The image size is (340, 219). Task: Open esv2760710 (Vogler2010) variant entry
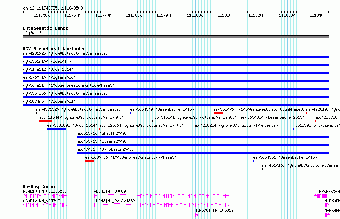pos(49,77)
